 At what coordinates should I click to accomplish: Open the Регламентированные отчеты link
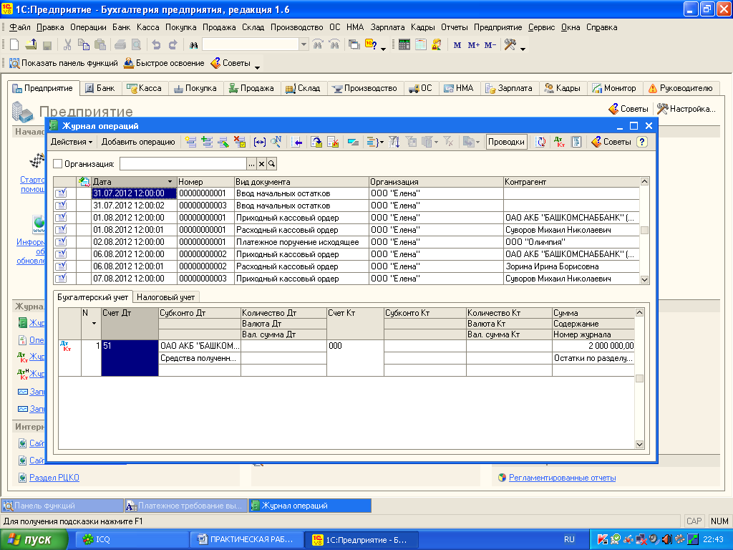coord(562,478)
